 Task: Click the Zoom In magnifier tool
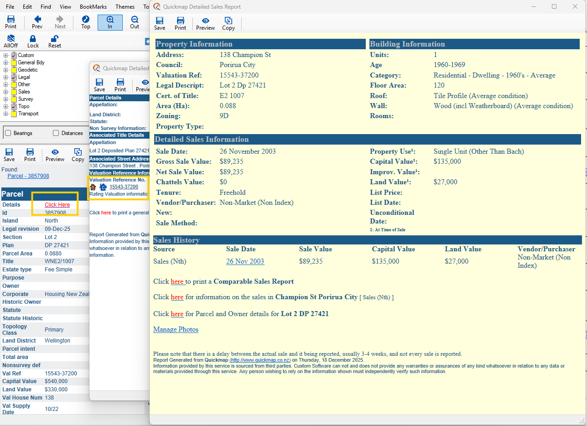click(x=110, y=22)
